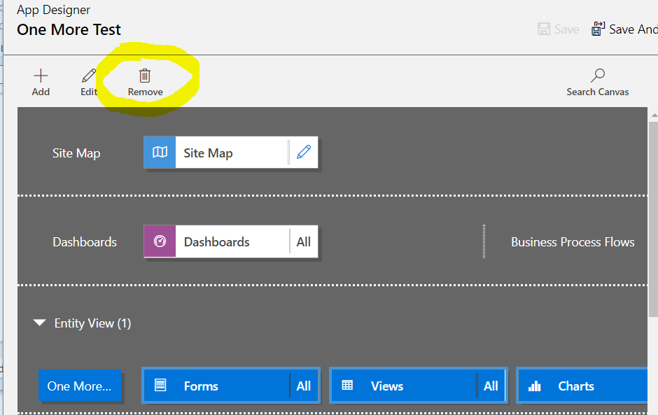This screenshot has height=415, width=658.
Task: Click the Business Process Flows label
Action: (x=573, y=242)
